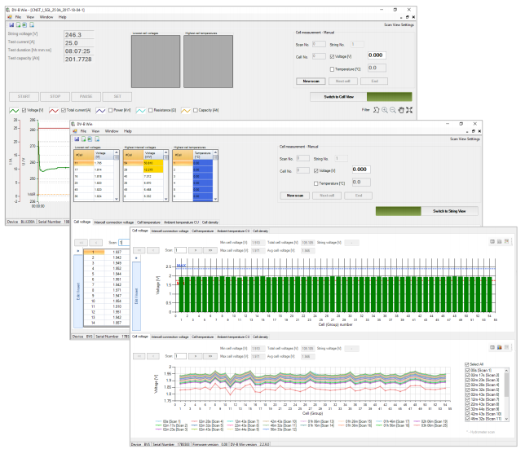Image resolution: width=525 pixels, height=449 pixels.
Task: Click fourth toolbar icon in String View window
Action: coord(32,25)
